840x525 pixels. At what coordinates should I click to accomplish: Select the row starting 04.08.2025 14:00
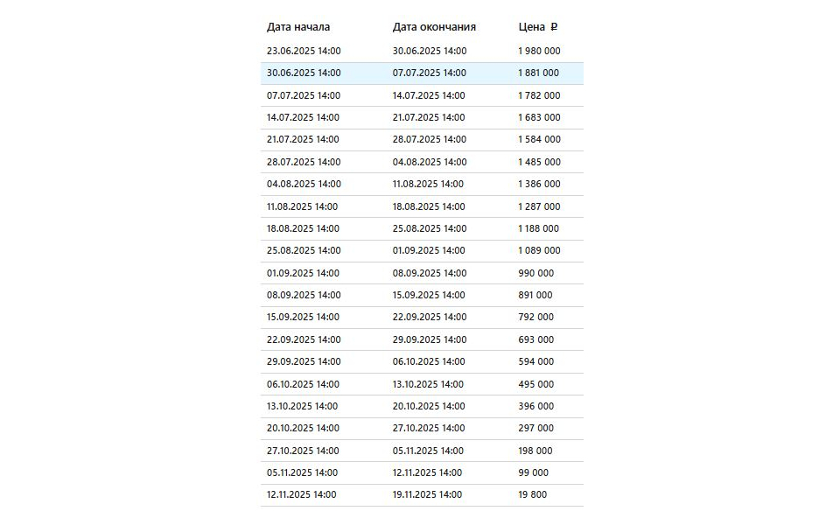[422, 185]
